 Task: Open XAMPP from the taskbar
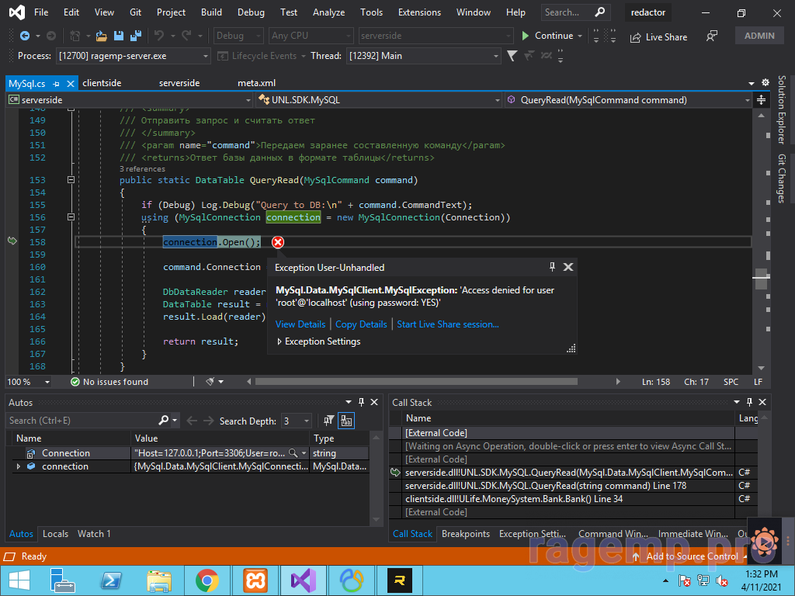pyautogui.click(x=255, y=580)
